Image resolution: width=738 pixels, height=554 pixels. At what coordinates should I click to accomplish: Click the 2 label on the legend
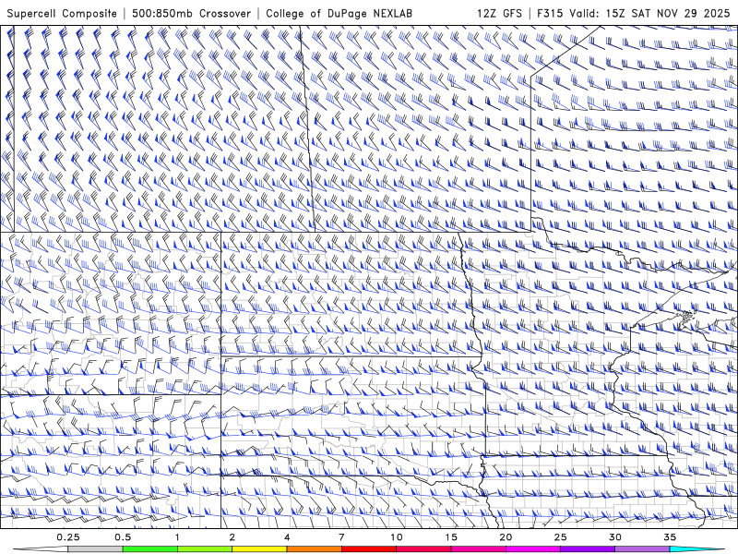click(x=232, y=537)
